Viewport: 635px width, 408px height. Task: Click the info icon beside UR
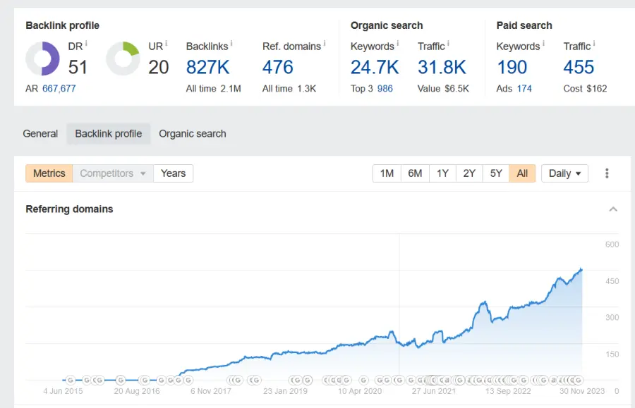coord(167,44)
